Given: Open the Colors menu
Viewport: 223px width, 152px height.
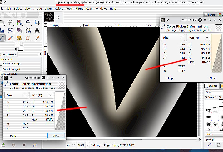Looking at the screenshot, I should (x=59, y=9).
